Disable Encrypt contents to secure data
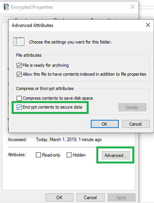The height and width of the screenshot is (203, 154). 19,107
